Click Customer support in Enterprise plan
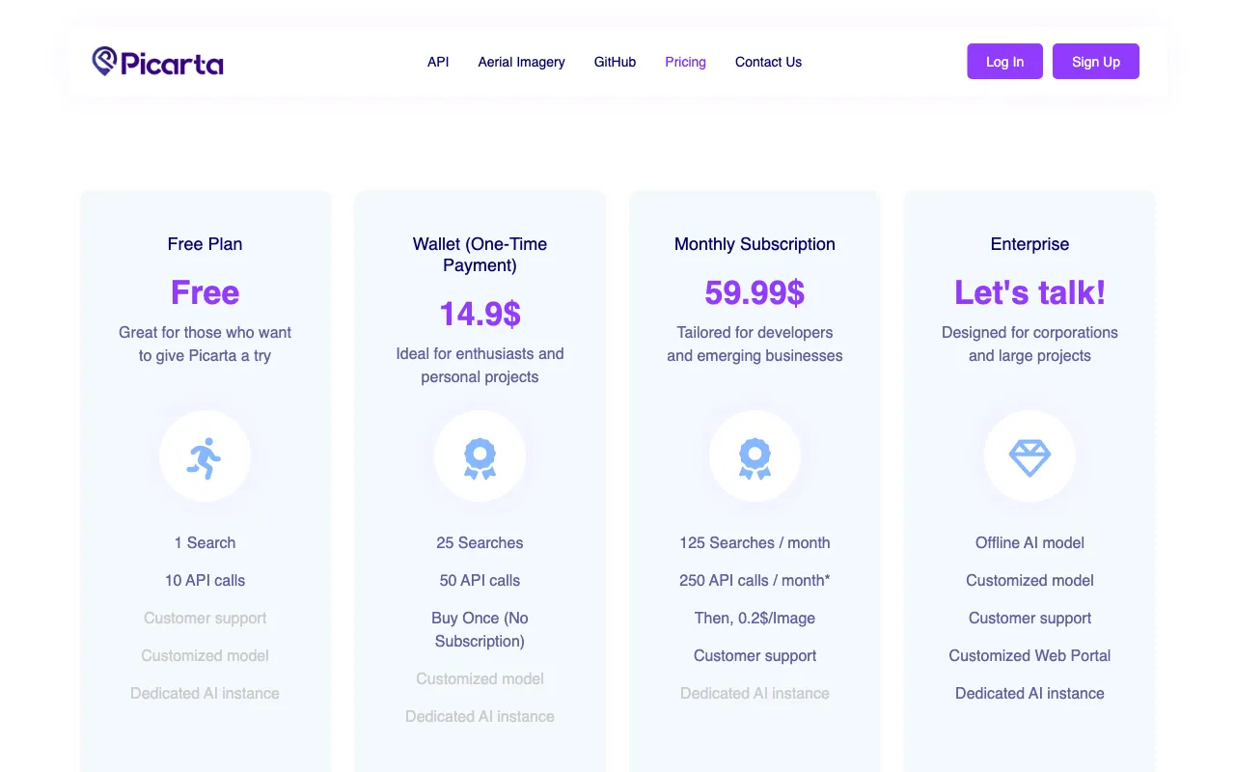 [x=1029, y=618]
